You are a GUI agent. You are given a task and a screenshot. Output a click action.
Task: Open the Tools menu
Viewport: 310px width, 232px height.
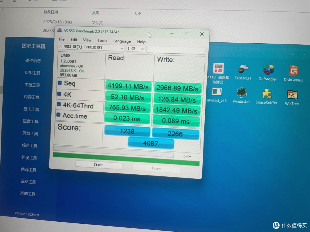click(102, 40)
